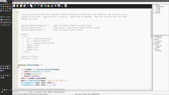Click the close-file icon with red X
The width and height of the screenshot is (169, 95).
pyautogui.click(x=21, y=6)
